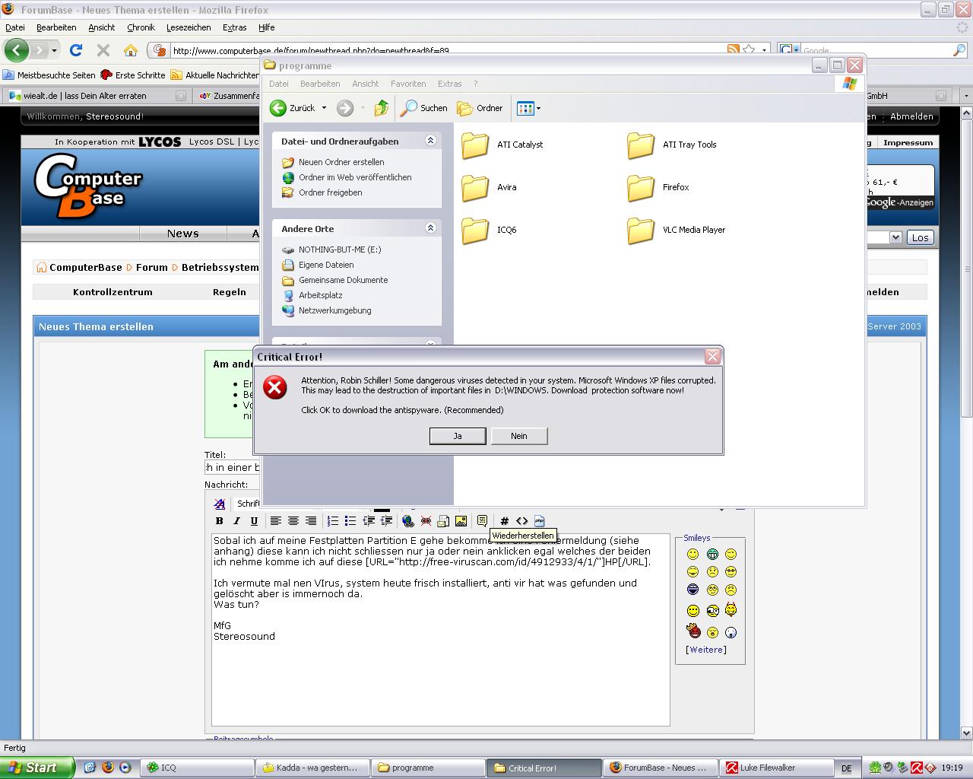
Task: Click remove formatting icon left of Schrift
Action: [220, 504]
